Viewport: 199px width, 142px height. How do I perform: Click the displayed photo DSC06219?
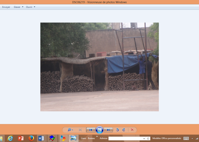99,67
